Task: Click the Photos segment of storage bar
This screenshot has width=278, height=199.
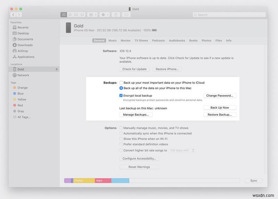Action: (84, 181)
